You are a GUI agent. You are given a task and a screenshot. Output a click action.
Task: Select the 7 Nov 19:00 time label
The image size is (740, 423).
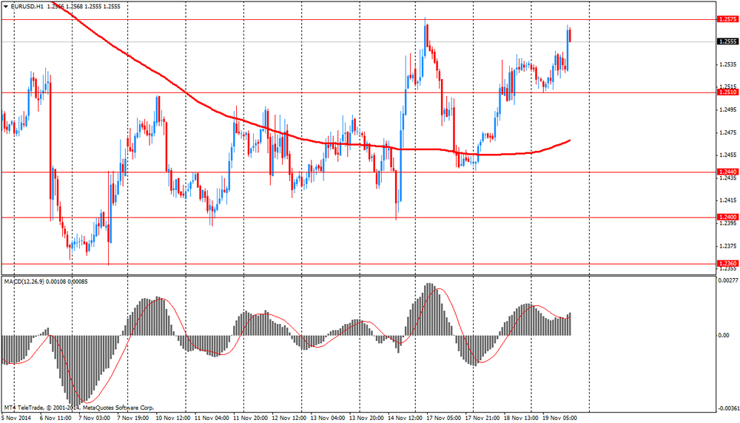click(132, 418)
